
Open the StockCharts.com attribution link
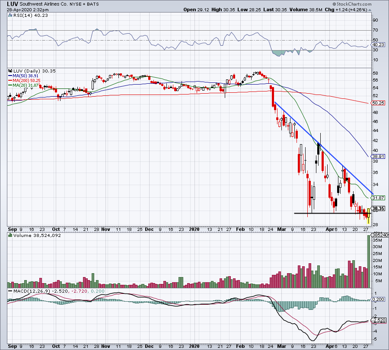point(354,4)
